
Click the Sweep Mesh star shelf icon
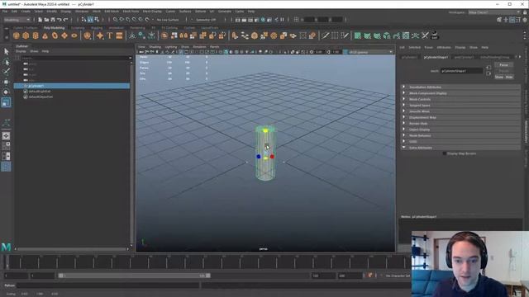click(100, 35)
